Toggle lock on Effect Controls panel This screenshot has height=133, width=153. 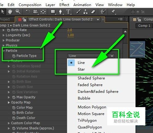click(24, 19)
